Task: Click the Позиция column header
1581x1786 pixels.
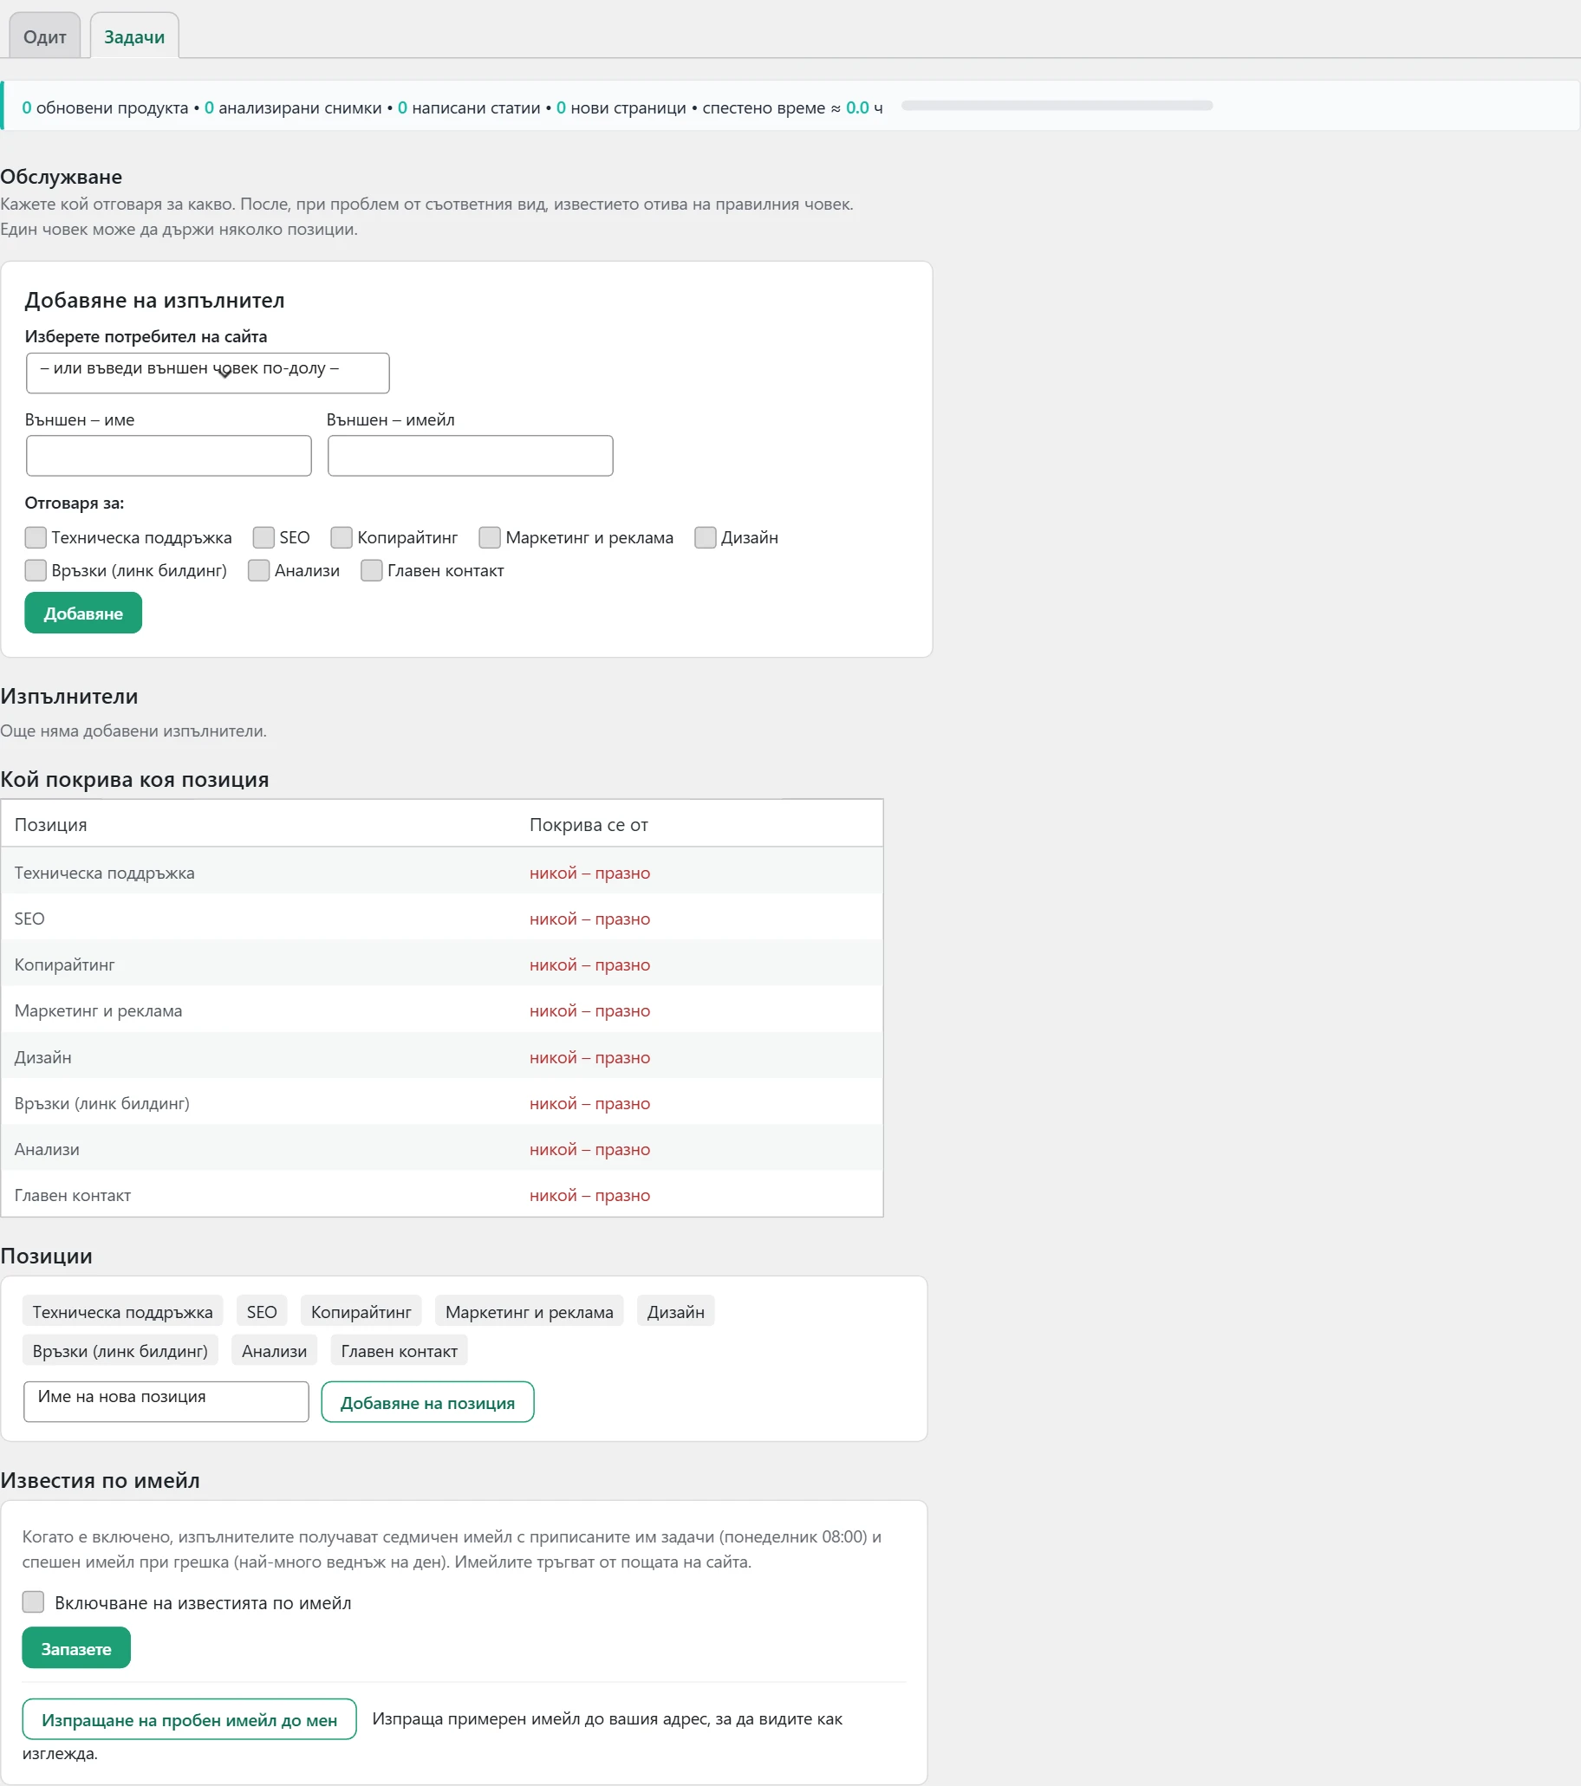Action: pyautogui.click(x=50, y=825)
